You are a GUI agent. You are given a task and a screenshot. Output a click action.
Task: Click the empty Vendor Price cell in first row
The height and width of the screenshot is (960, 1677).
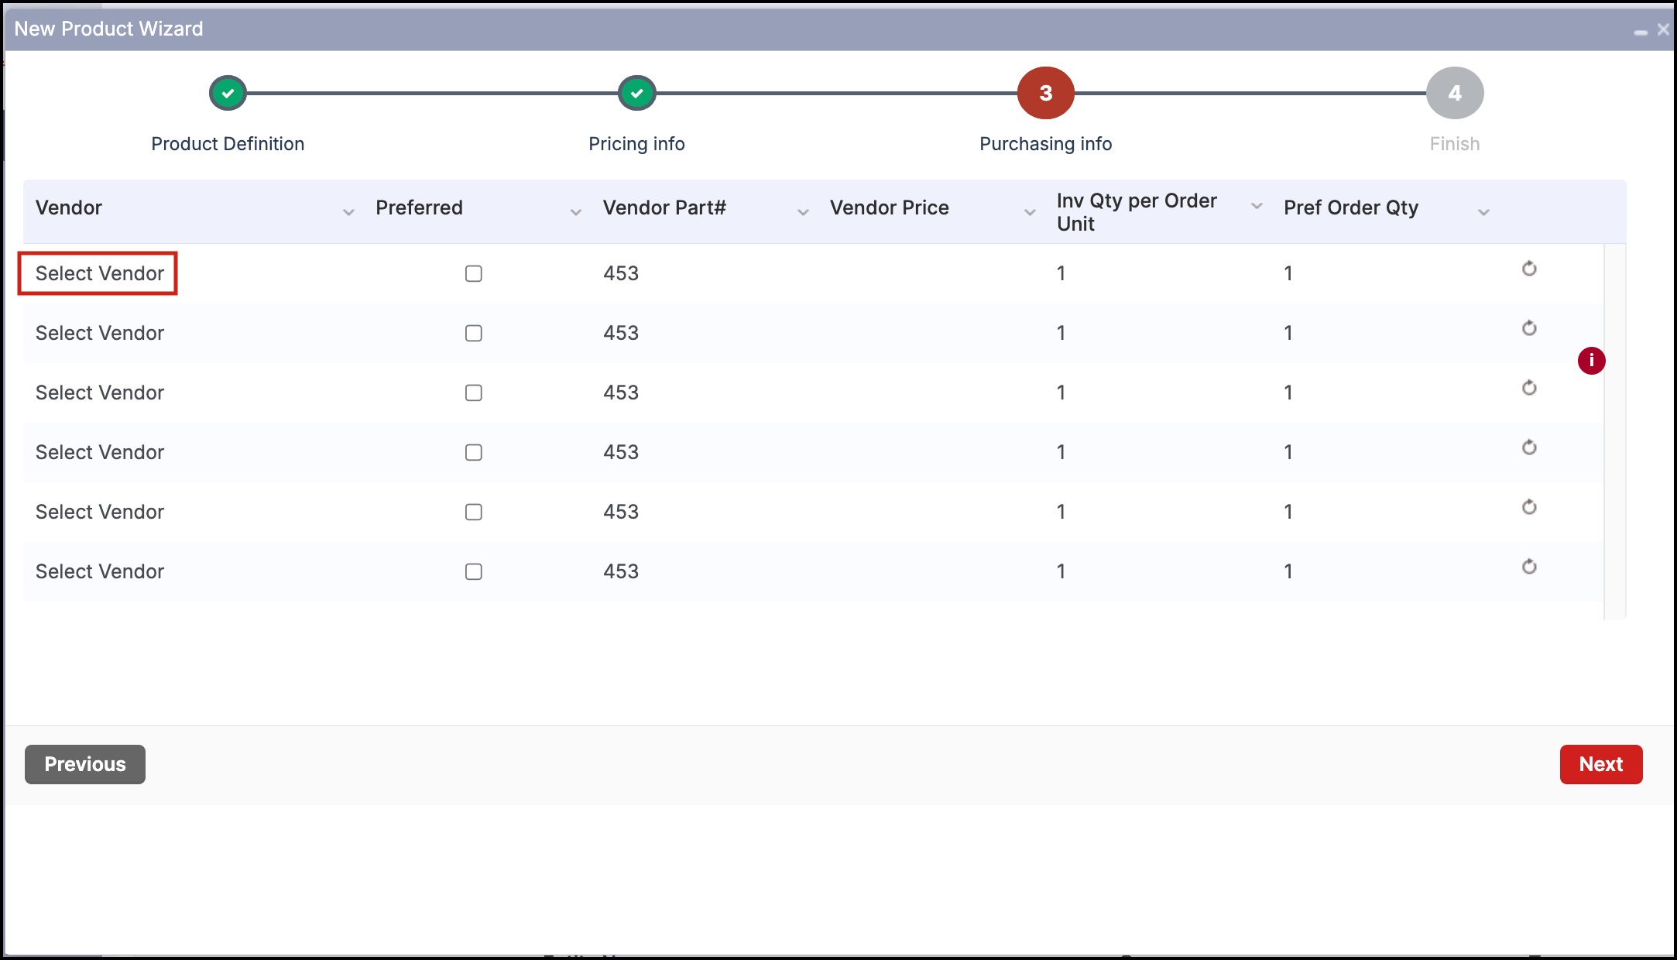coord(929,273)
